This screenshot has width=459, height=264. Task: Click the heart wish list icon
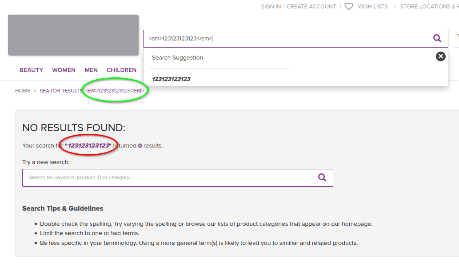349,7
